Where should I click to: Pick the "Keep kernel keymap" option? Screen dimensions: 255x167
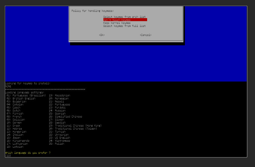click(x=117, y=23)
